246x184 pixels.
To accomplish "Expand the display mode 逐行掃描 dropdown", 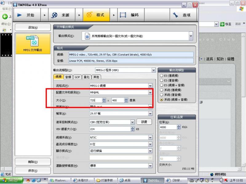I will [150, 151].
